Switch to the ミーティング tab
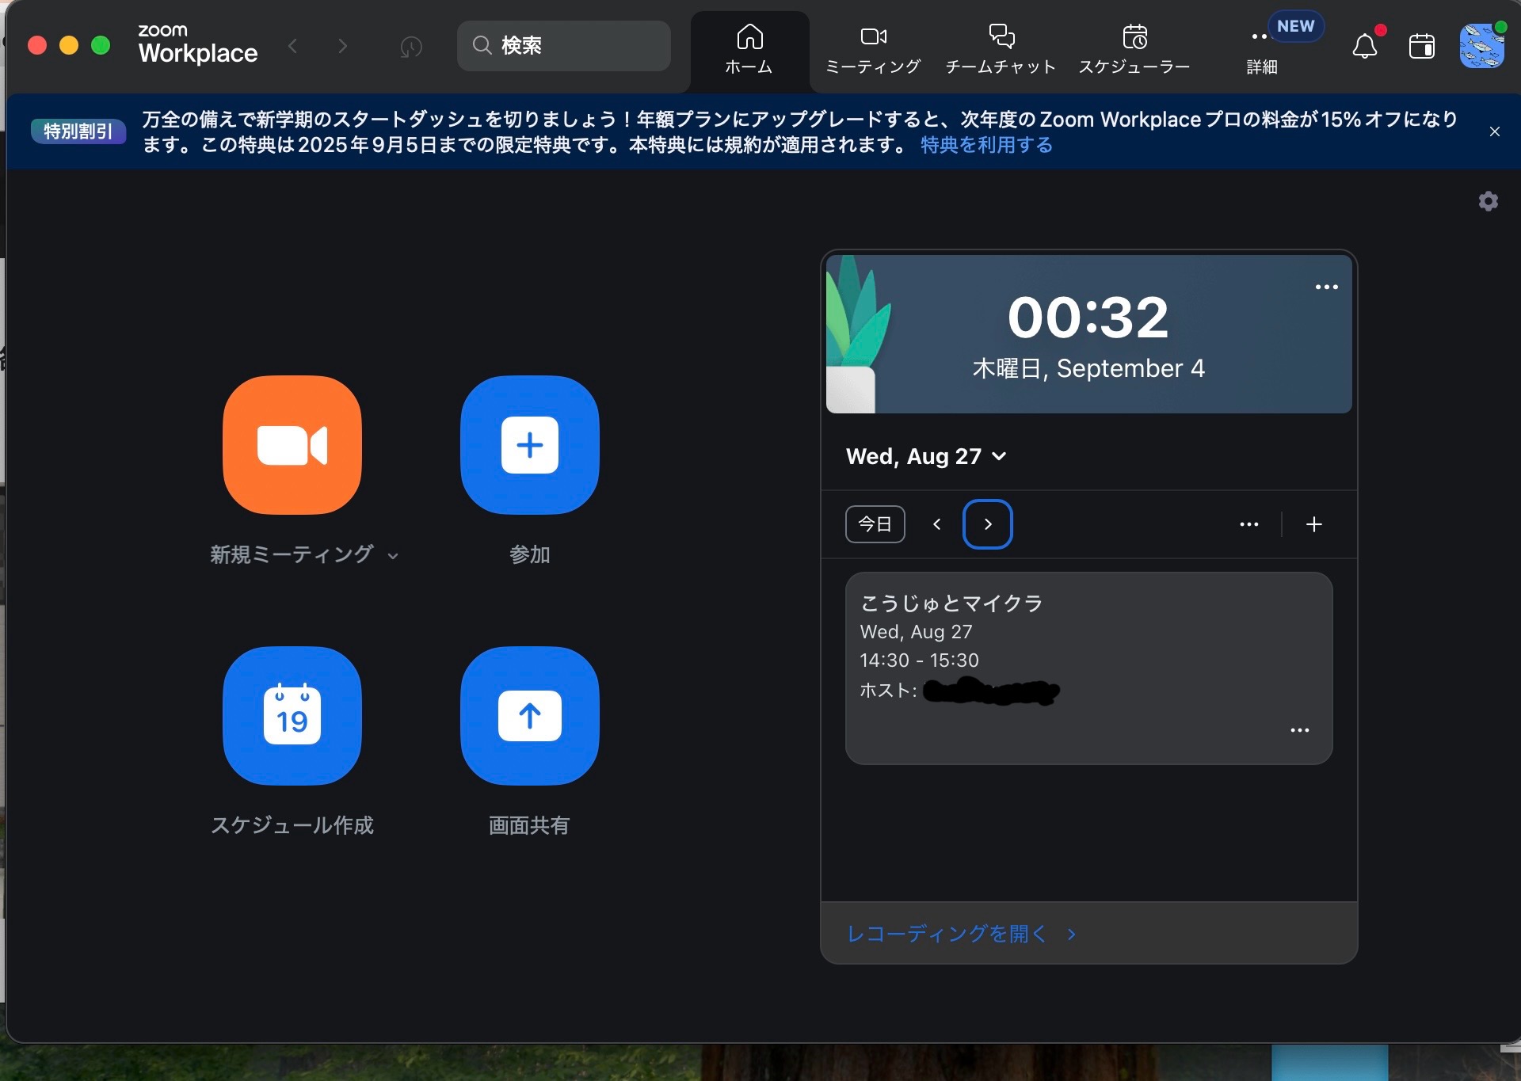 point(873,51)
